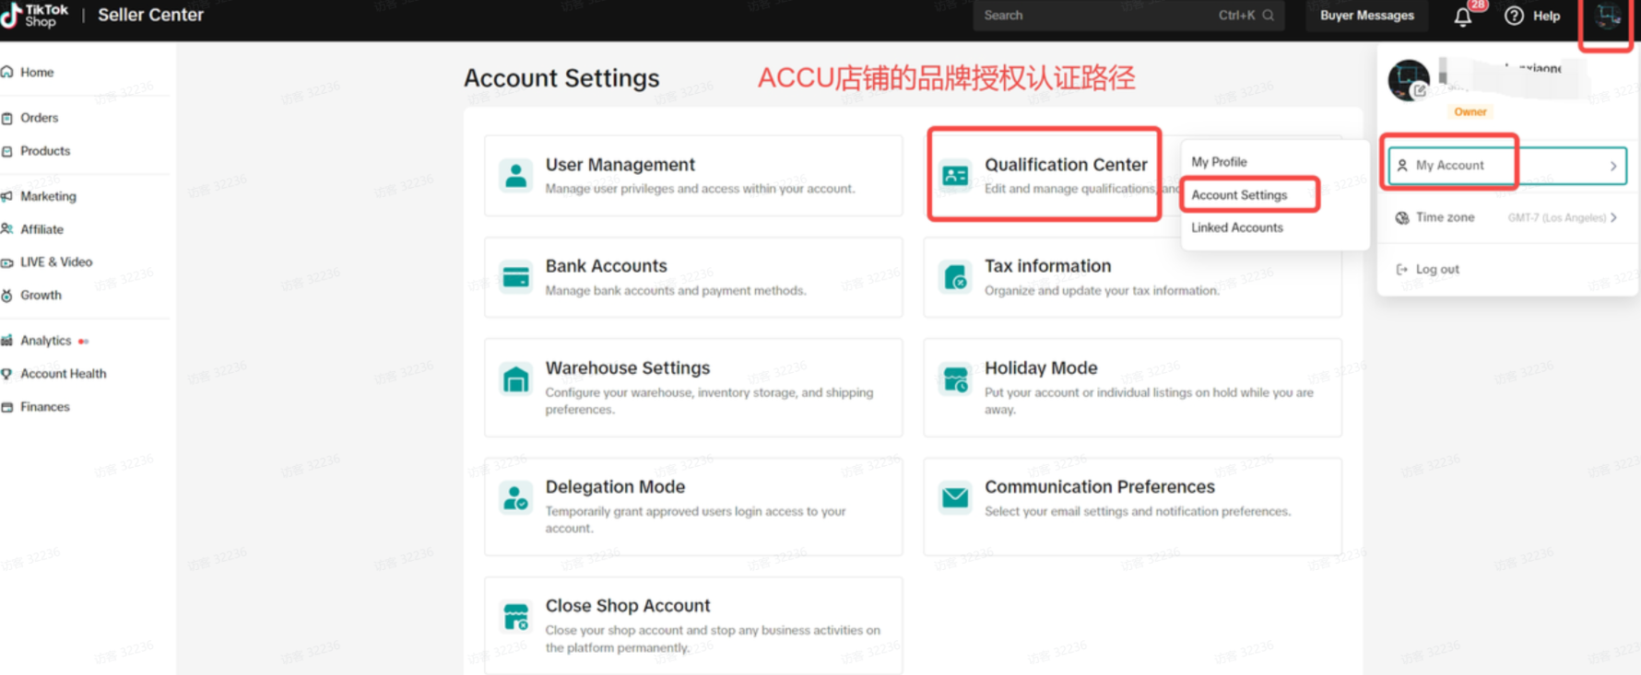Click the Tax information icon

point(955,276)
